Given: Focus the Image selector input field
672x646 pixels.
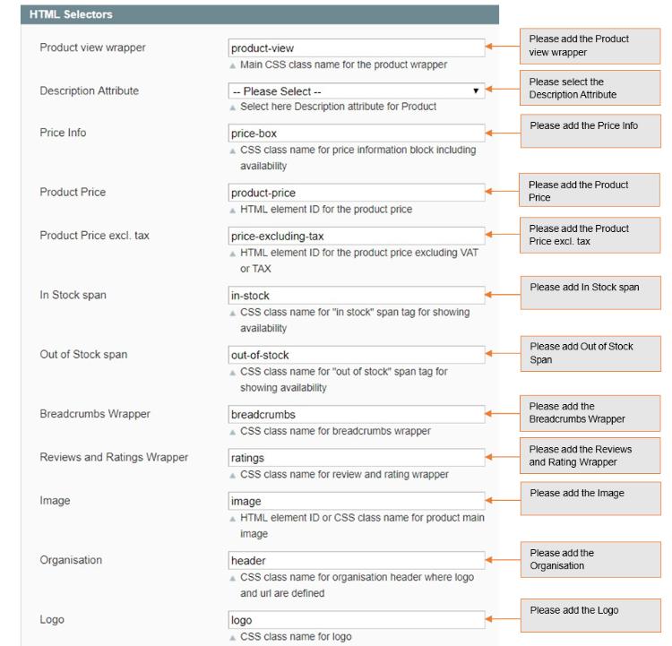Looking at the screenshot, I should coord(356,501).
